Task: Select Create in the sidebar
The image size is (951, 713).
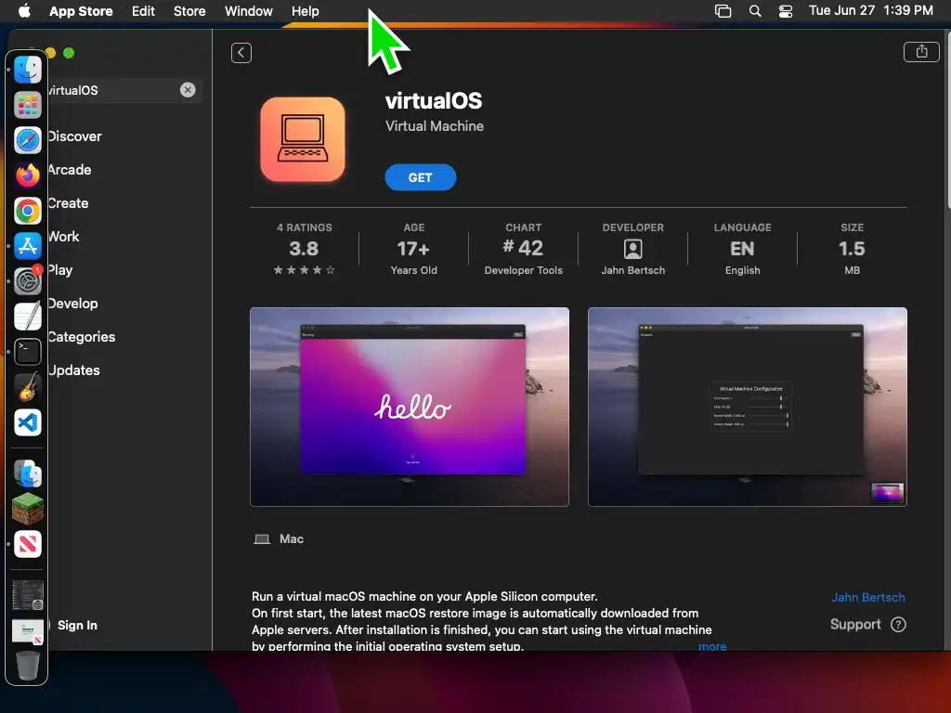Action: [68, 203]
